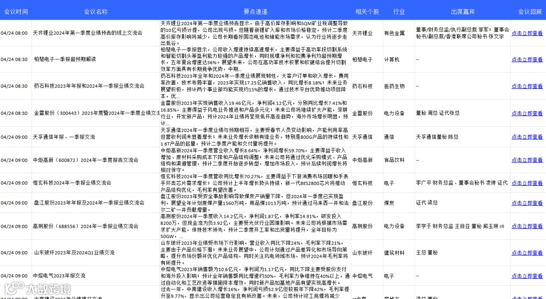
Task: Click the 医药生物 industry cell
Action: click(394, 86)
